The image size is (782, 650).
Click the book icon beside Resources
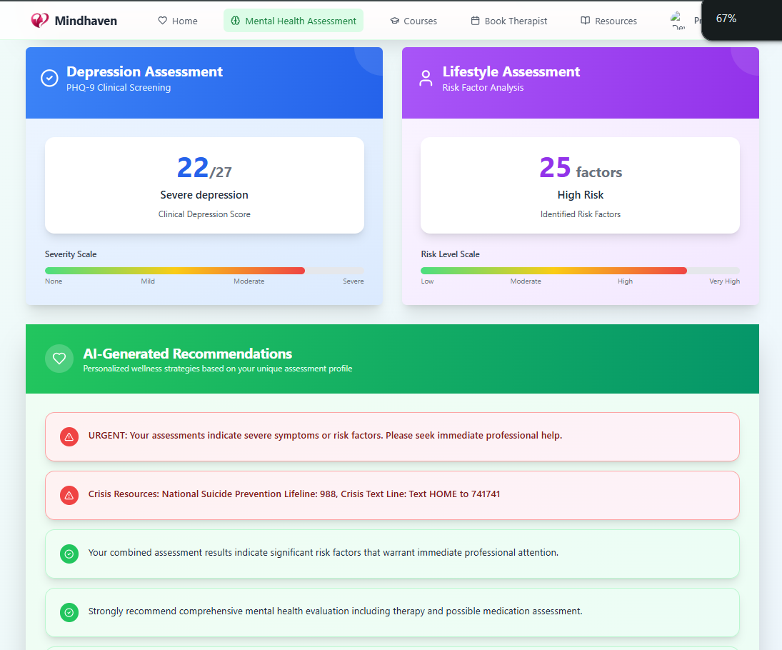pos(586,21)
